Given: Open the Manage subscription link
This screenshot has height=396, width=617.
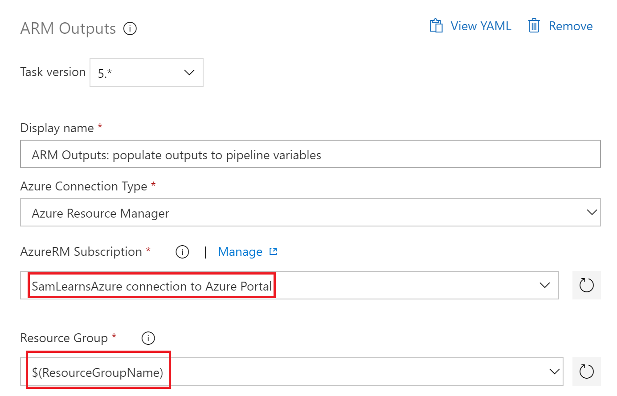Looking at the screenshot, I should click(x=240, y=252).
